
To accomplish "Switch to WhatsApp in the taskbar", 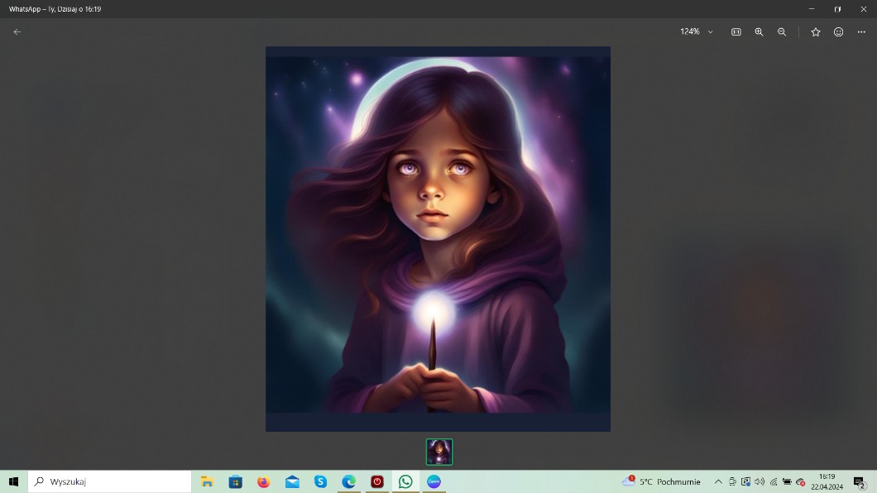I will click(x=405, y=481).
